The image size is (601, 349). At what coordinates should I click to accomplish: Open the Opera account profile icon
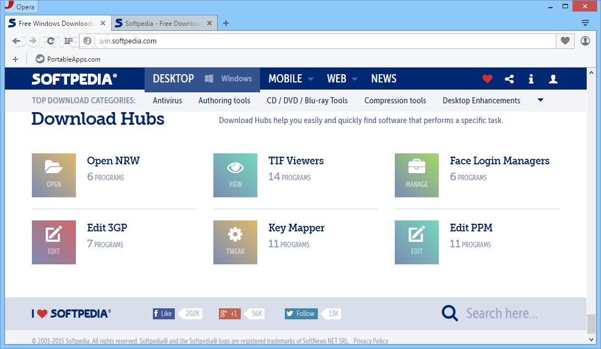click(585, 41)
